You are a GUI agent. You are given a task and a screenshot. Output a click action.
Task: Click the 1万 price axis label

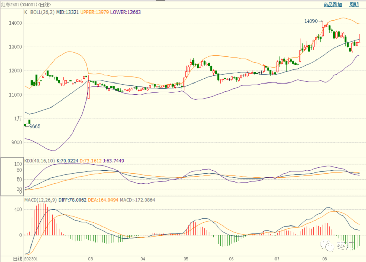[x=18, y=119]
